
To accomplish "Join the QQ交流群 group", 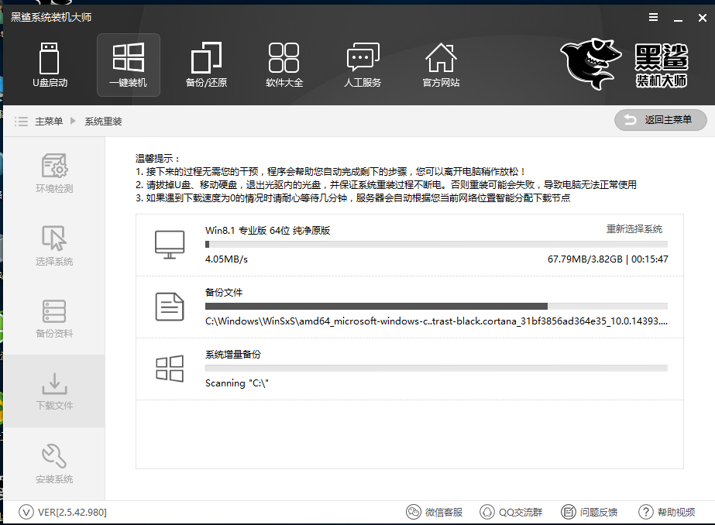I will click(x=510, y=512).
